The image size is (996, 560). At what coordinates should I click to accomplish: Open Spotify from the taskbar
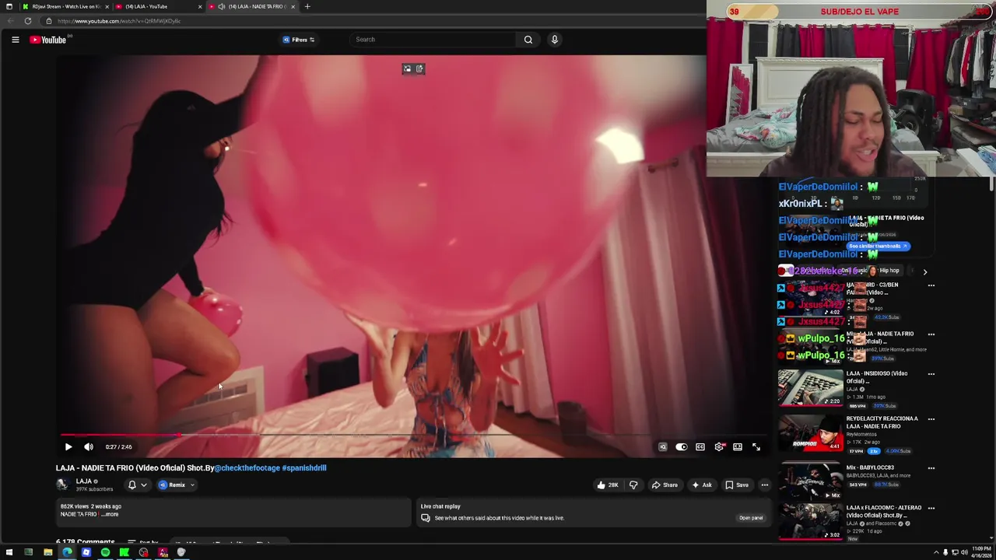(x=105, y=553)
